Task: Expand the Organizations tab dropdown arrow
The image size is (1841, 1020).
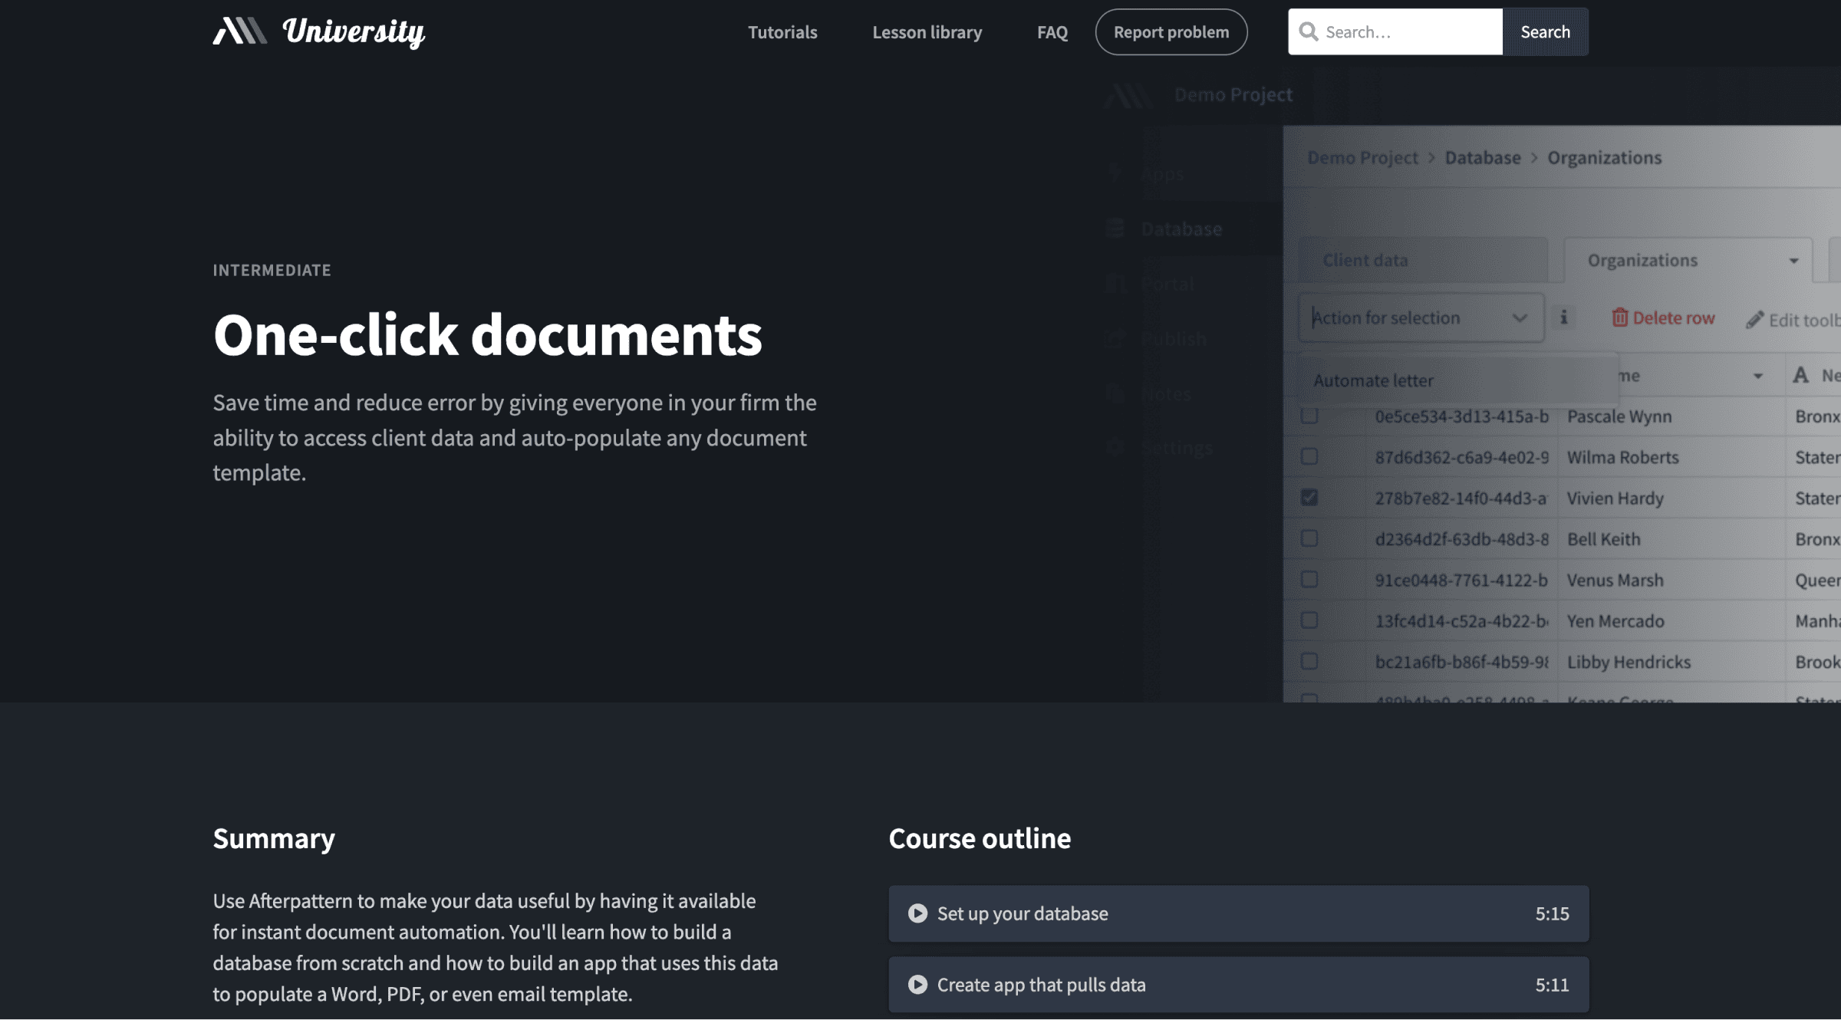Action: click(1793, 260)
